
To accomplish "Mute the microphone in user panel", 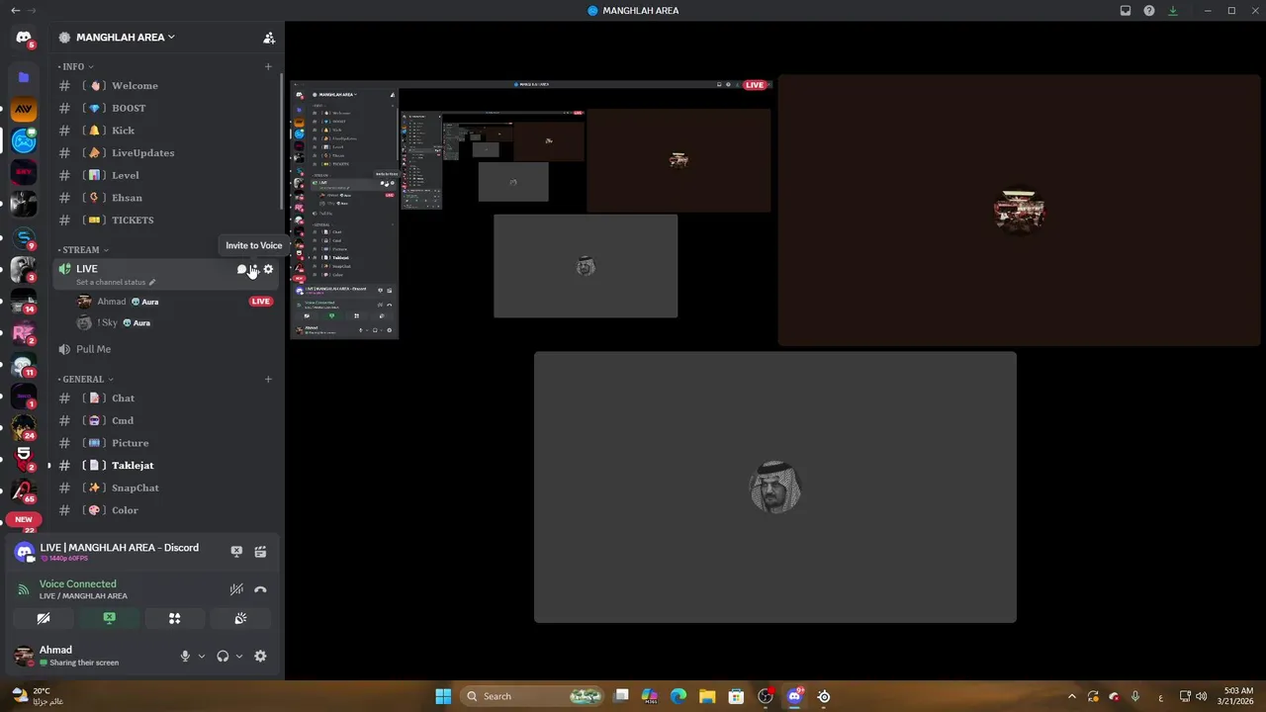I will [x=185, y=656].
